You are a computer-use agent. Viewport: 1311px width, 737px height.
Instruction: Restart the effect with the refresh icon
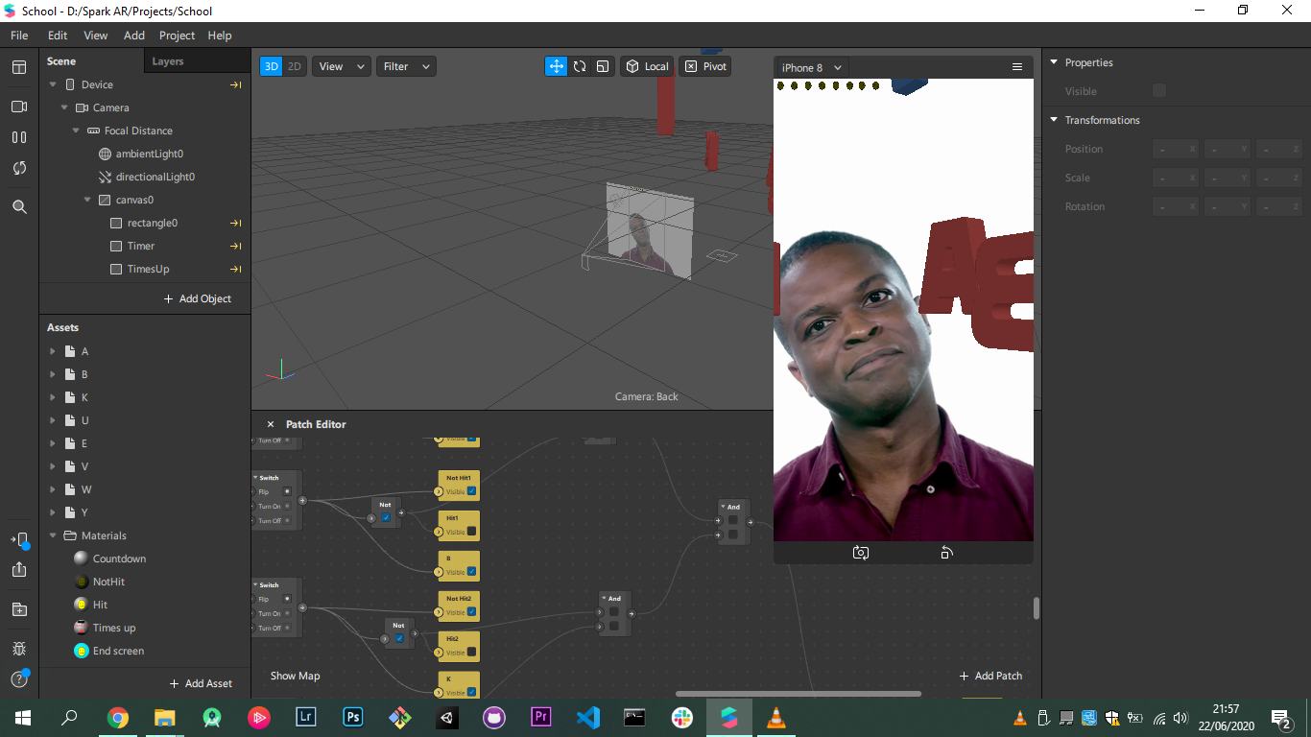click(19, 168)
